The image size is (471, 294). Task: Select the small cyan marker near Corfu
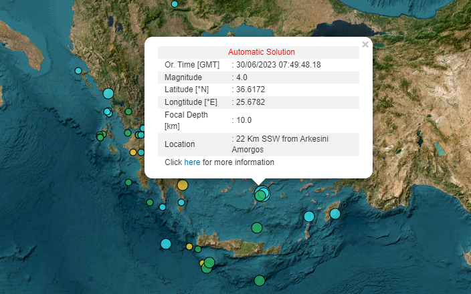click(x=78, y=71)
